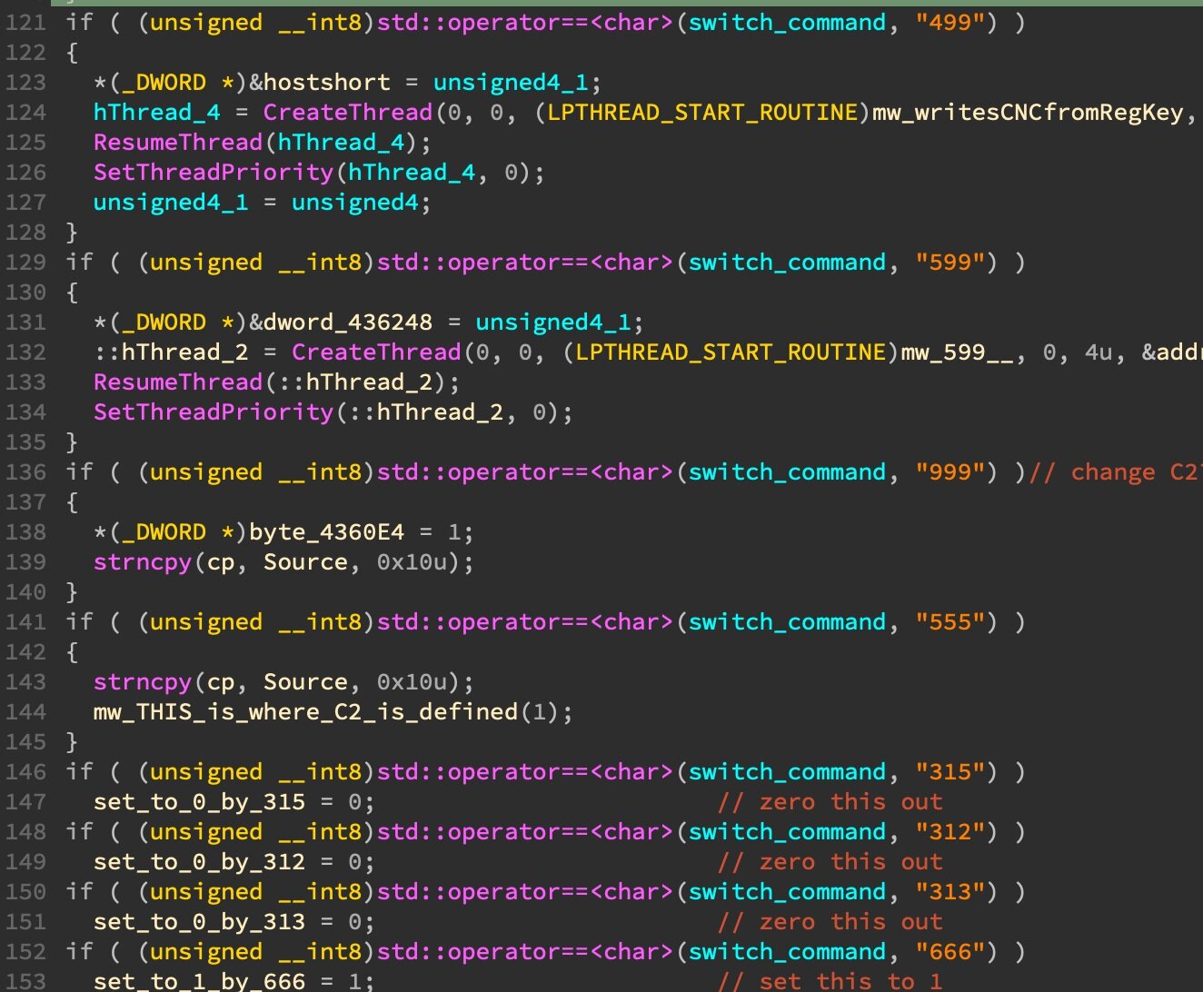Click CreateThread call on line 124
1203x992 pixels.
coord(348,113)
